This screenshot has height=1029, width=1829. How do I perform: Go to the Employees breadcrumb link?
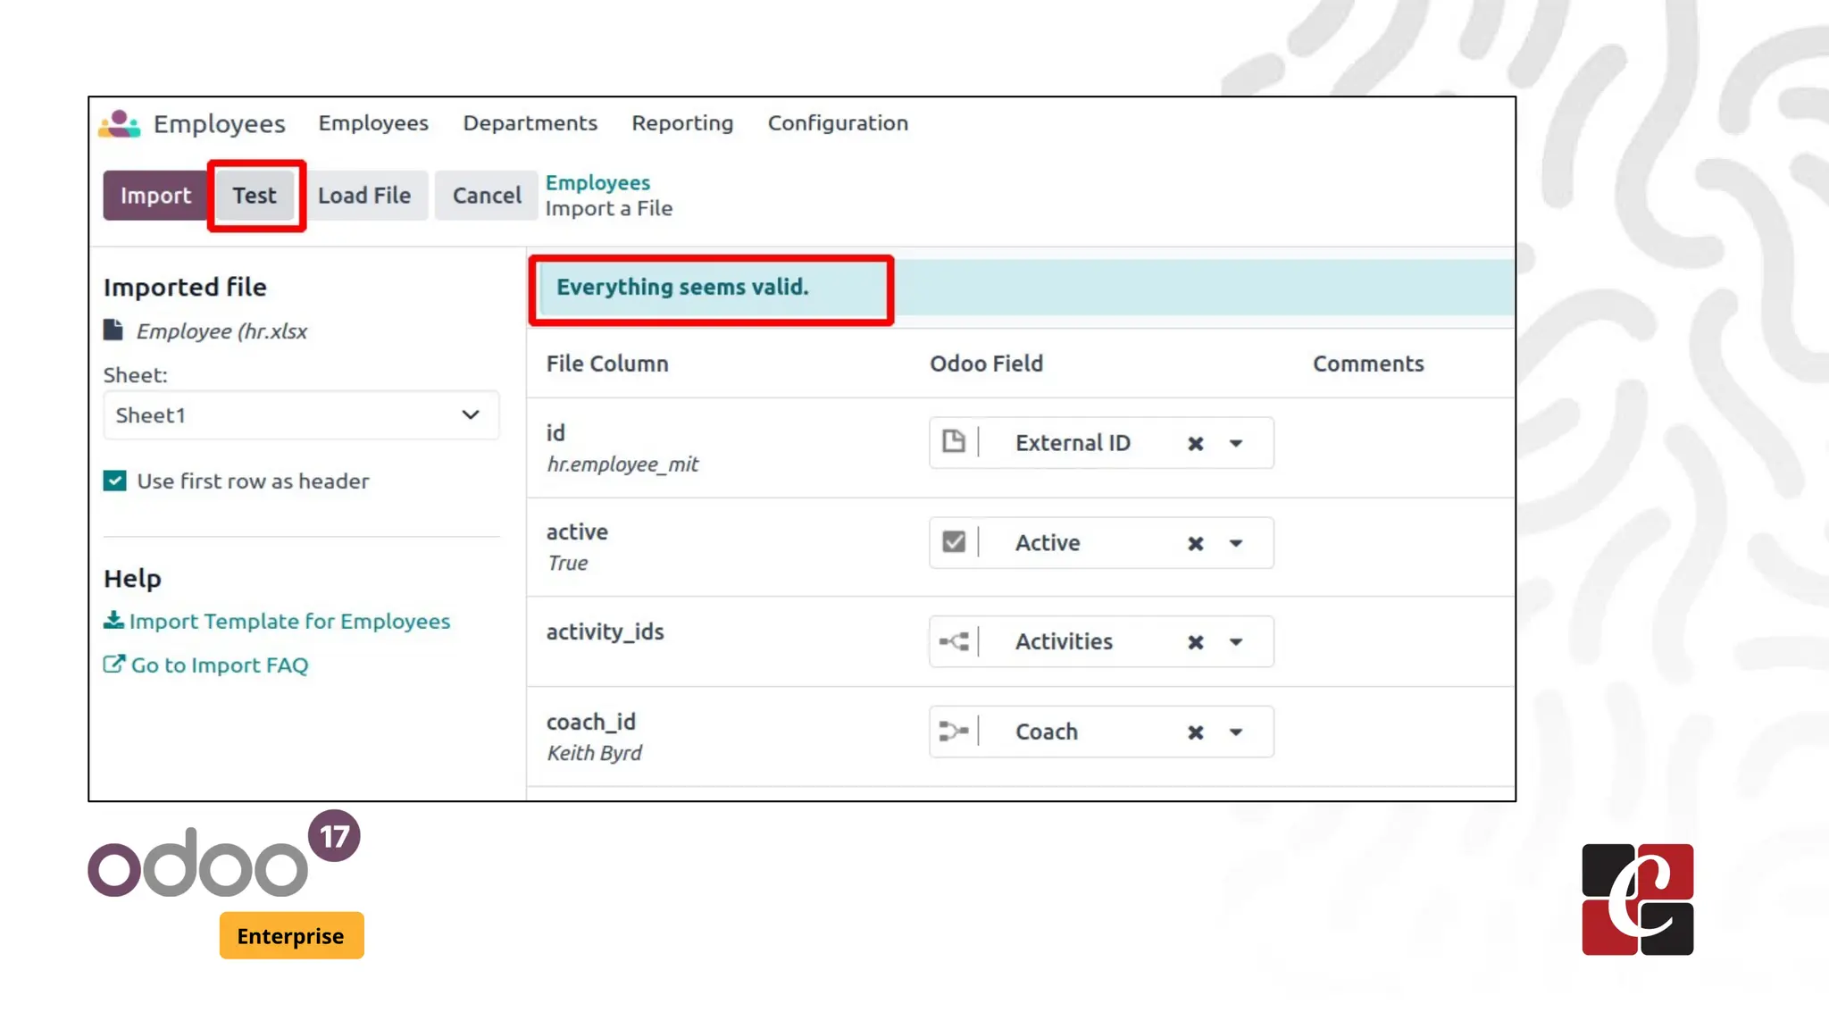coord(597,183)
